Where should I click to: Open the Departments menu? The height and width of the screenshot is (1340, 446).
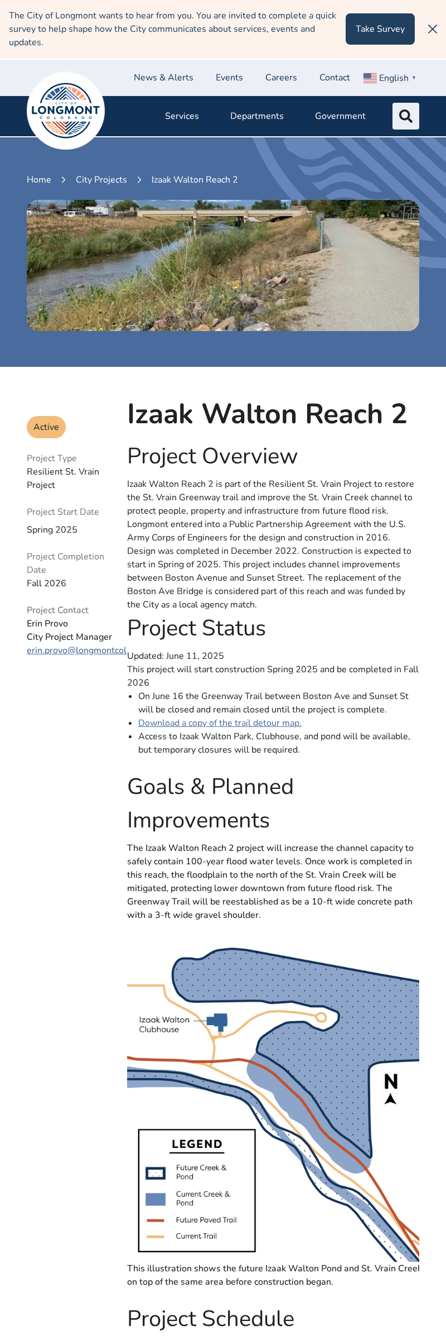pyautogui.click(x=257, y=116)
